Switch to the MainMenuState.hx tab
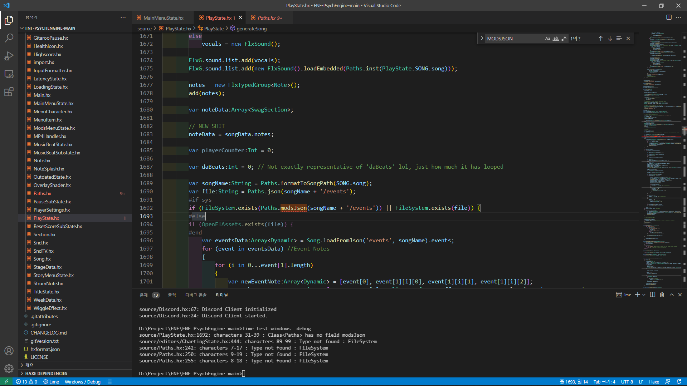Image resolution: width=687 pixels, height=386 pixels. [x=162, y=18]
